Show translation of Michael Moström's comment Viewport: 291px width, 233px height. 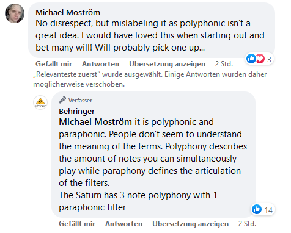(x=167, y=64)
